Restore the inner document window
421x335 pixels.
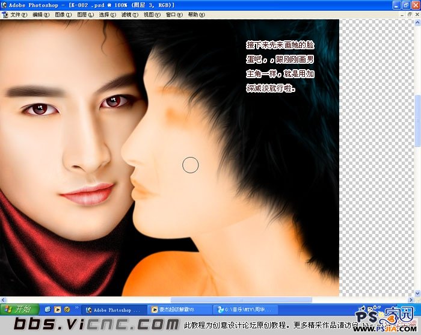point(410,14)
